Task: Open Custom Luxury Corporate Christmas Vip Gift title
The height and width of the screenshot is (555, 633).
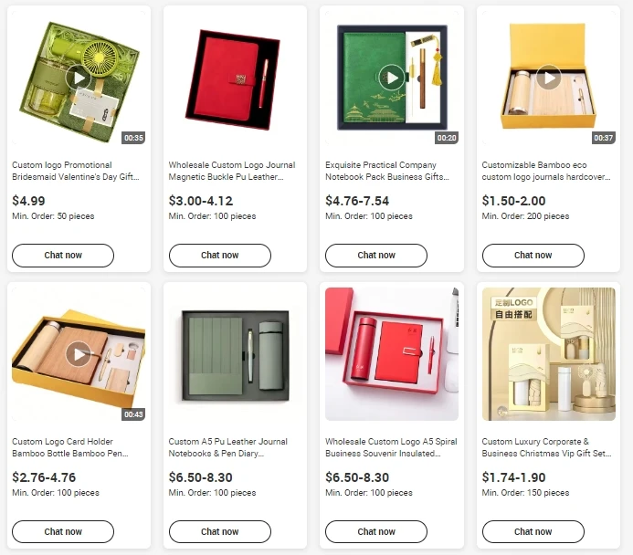Action: tap(546, 447)
